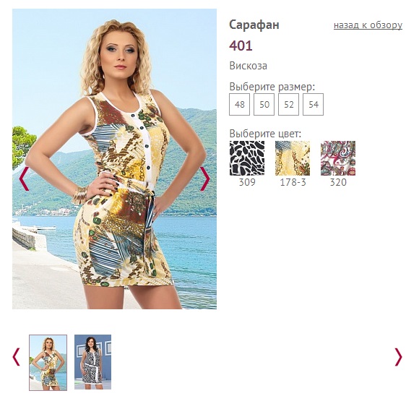406x396 pixels.
Task: Select size 54
Action: tap(313, 104)
